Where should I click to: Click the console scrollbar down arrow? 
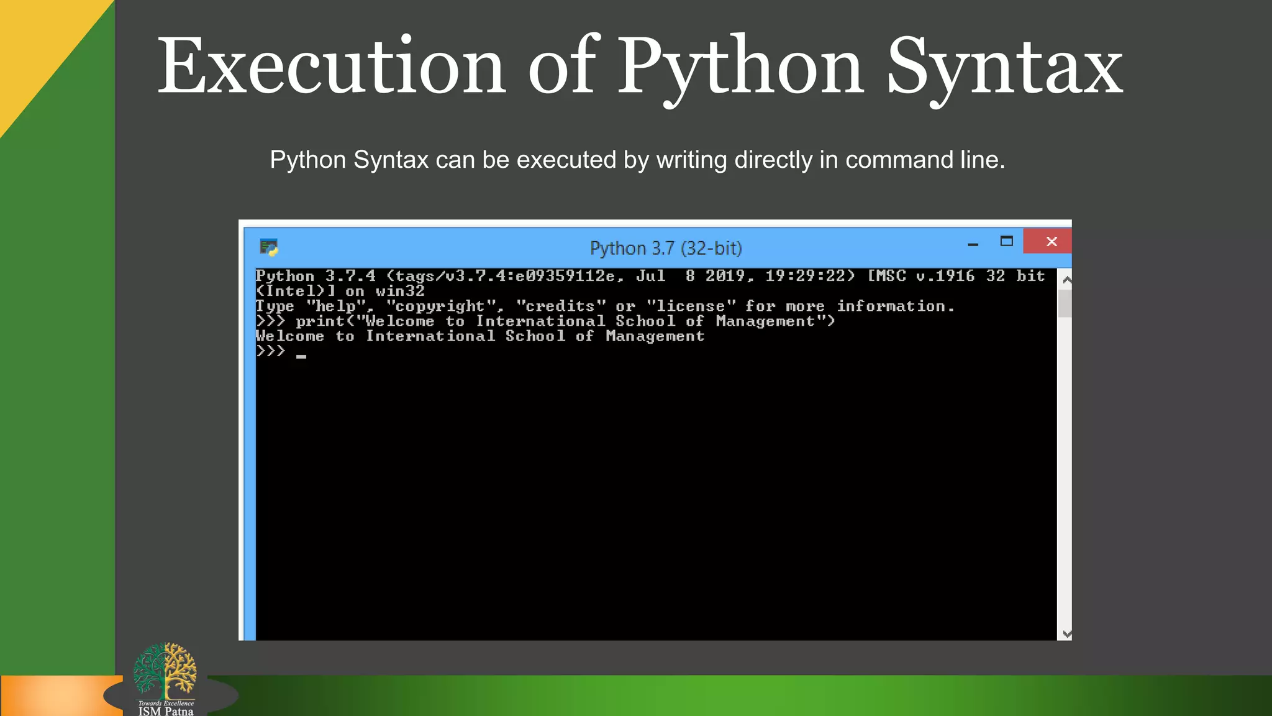click(1066, 634)
